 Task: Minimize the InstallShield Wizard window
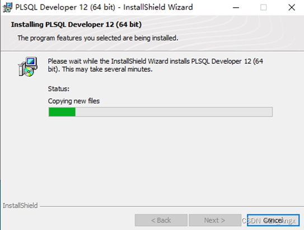click(236, 8)
